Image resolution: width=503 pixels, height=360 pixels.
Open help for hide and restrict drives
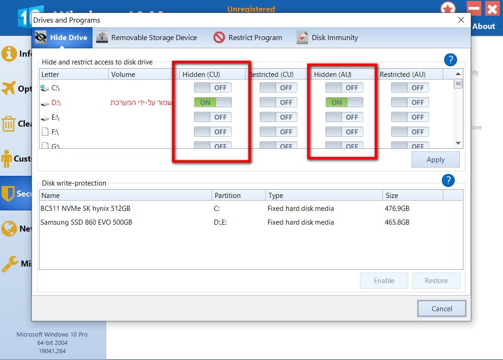coord(451,60)
